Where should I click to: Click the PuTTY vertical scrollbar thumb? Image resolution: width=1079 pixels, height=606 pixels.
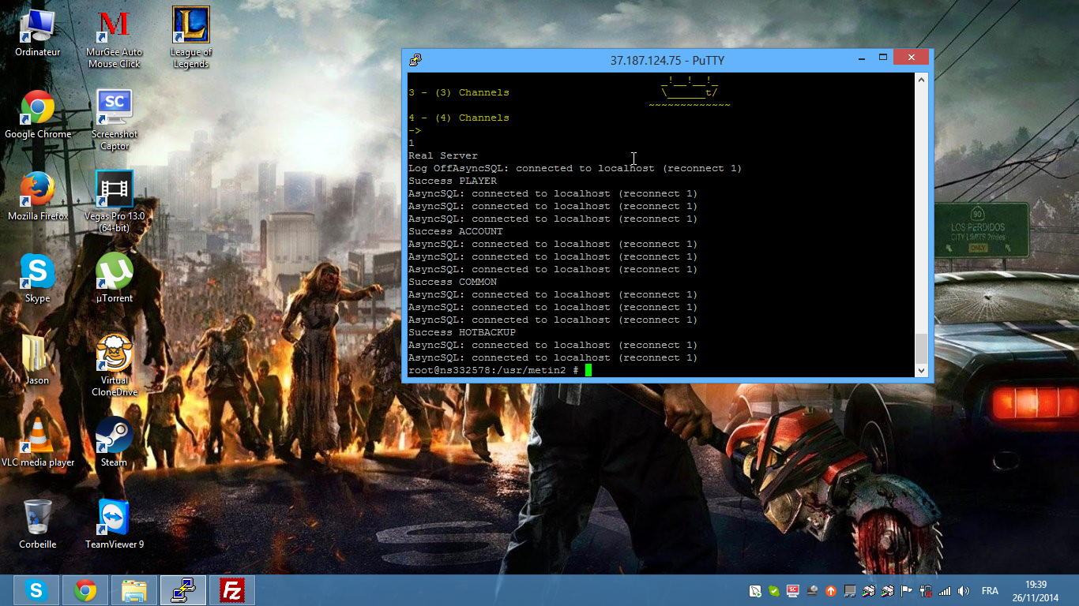click(x=921, y=347)
